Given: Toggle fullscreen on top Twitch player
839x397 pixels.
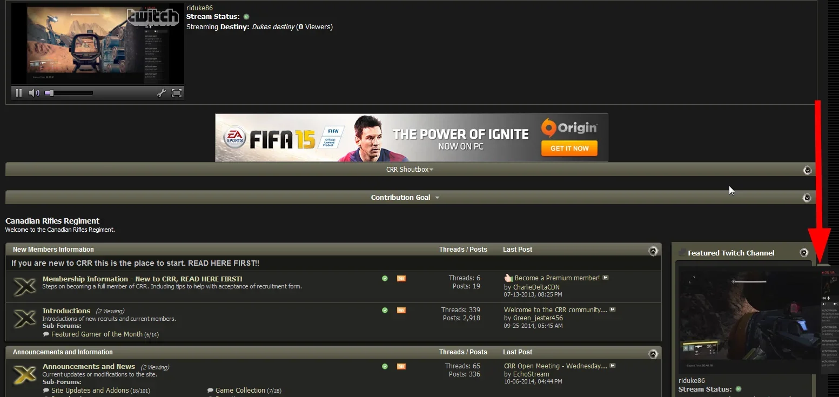Looking at the screenshot, I should point(177,93).
